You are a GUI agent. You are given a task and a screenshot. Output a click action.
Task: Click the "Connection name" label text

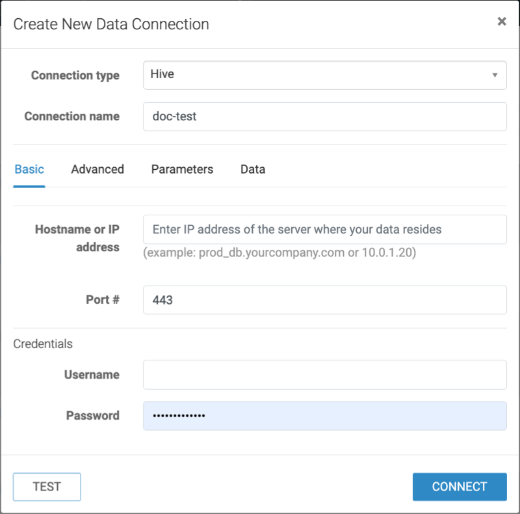tap(72, 116)
